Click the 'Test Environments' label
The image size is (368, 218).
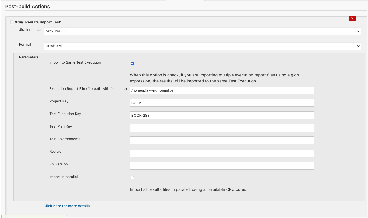coord(65,139)
